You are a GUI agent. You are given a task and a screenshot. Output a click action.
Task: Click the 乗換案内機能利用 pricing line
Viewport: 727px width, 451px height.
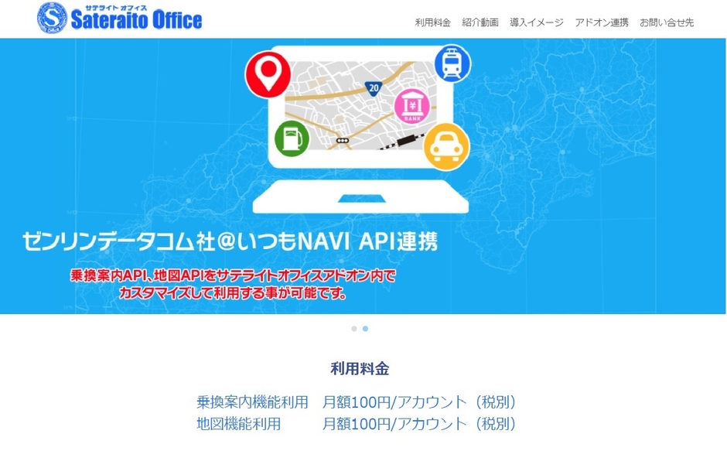click(356, 402)
